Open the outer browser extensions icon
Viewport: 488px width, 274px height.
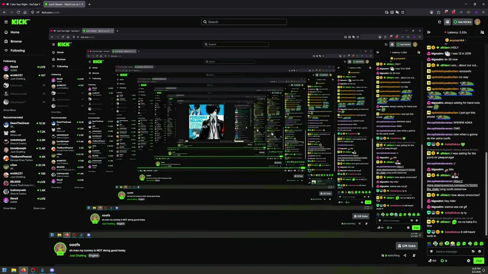pyautogui.click(x=439, y=12)
